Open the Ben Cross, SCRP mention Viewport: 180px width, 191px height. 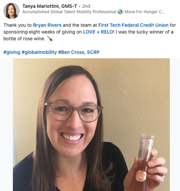tap(79, 52)
